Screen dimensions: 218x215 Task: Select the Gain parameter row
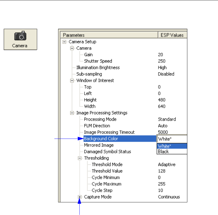[88, 55]
